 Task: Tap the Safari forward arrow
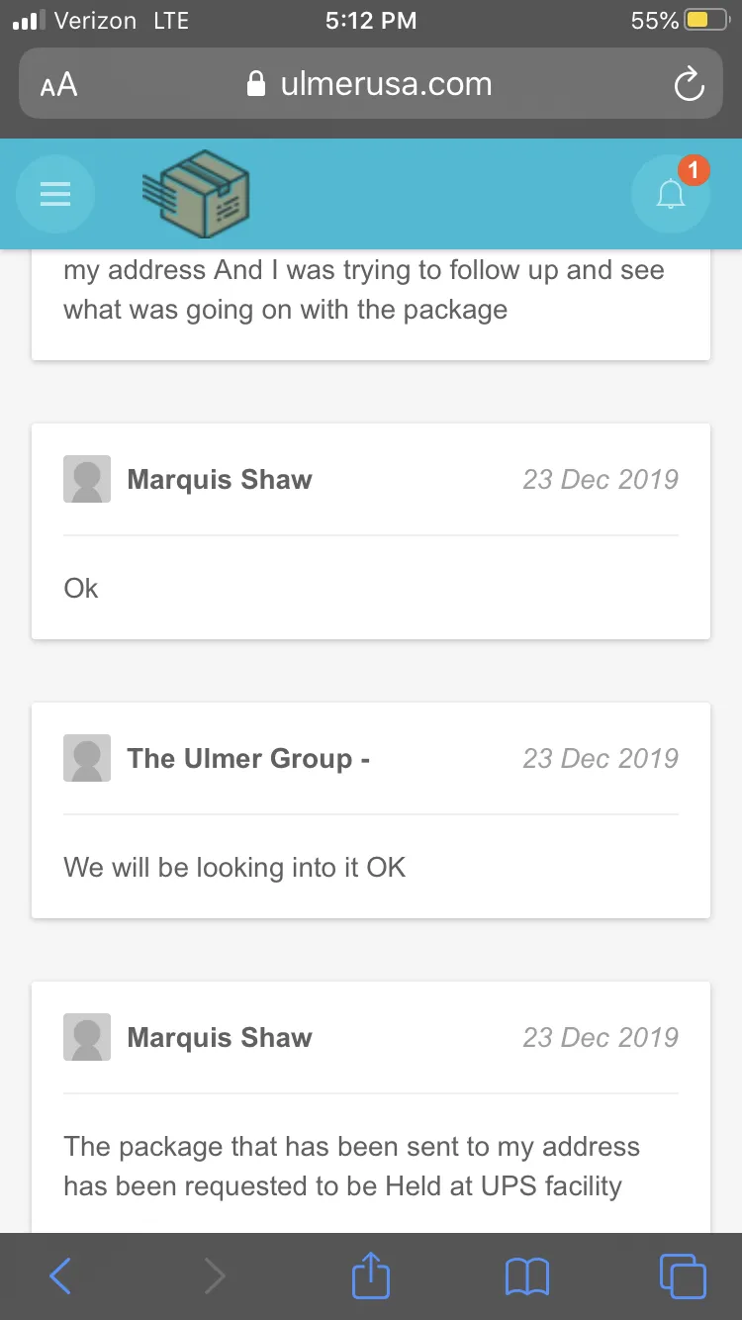click(x=215, y=1276)
